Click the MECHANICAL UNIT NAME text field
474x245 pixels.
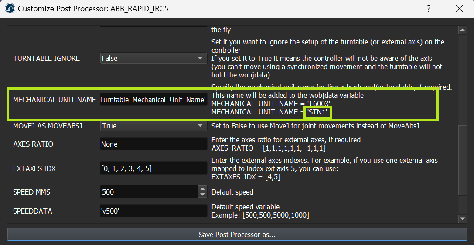(x=153, y=100)
